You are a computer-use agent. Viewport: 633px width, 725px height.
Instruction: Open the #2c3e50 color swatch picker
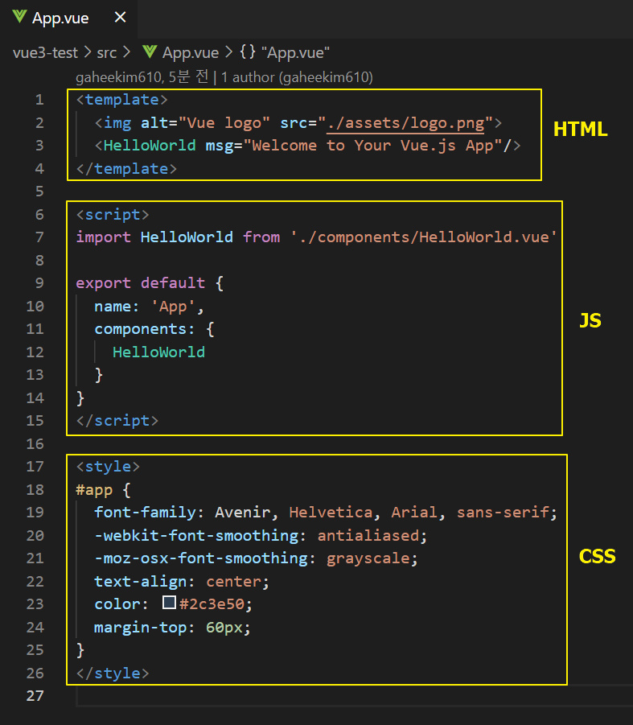169,603
